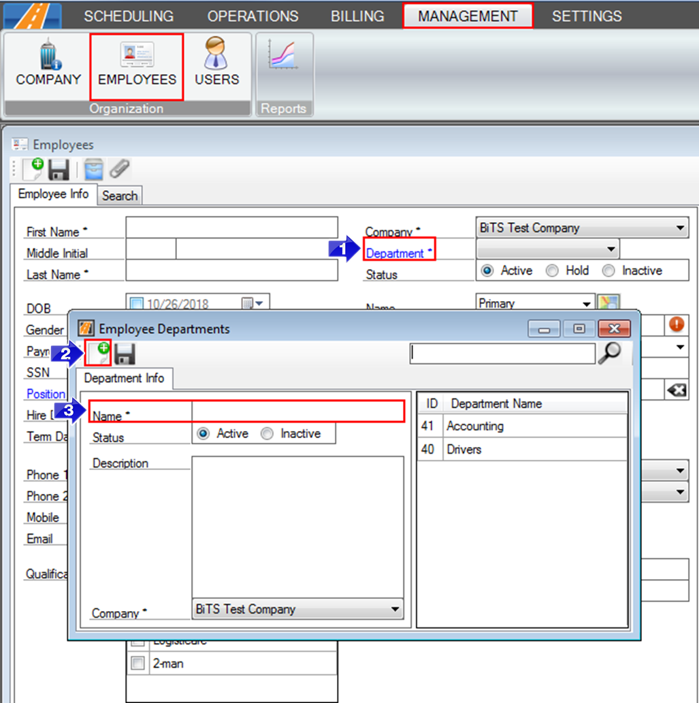
Task: Save the department in Employee Departments
Action: point(125,354)
